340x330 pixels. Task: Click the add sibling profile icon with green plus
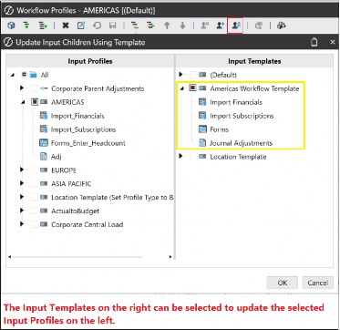44,26
